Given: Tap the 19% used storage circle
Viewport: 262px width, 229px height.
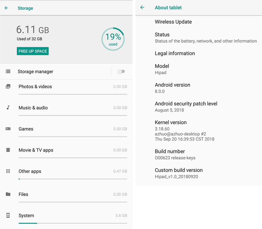Looking at the screenshot, I should tap(113, 39).
